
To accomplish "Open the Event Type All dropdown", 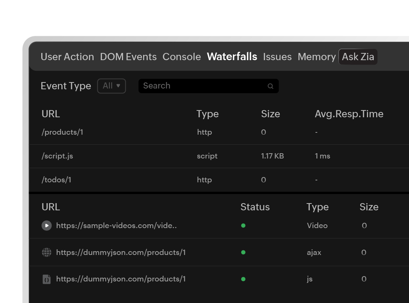I will (x=111, y=86).
